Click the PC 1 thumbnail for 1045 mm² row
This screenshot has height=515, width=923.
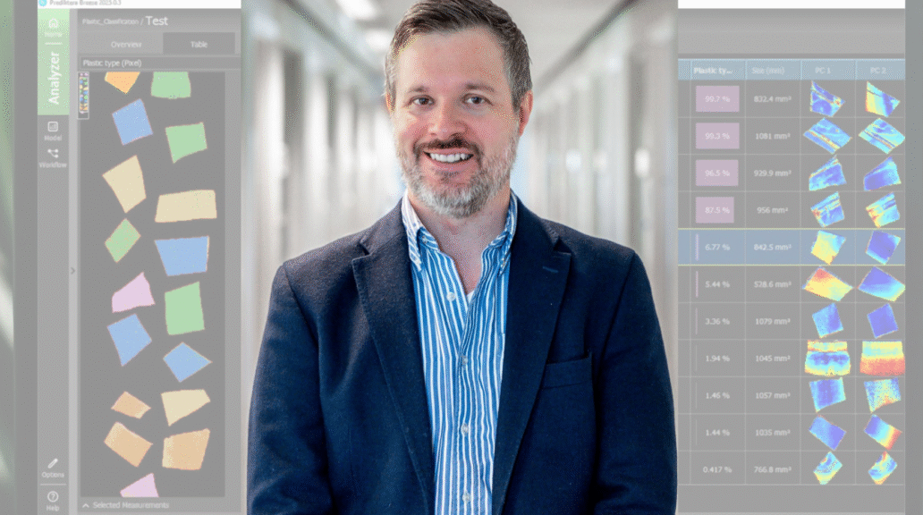826,358
